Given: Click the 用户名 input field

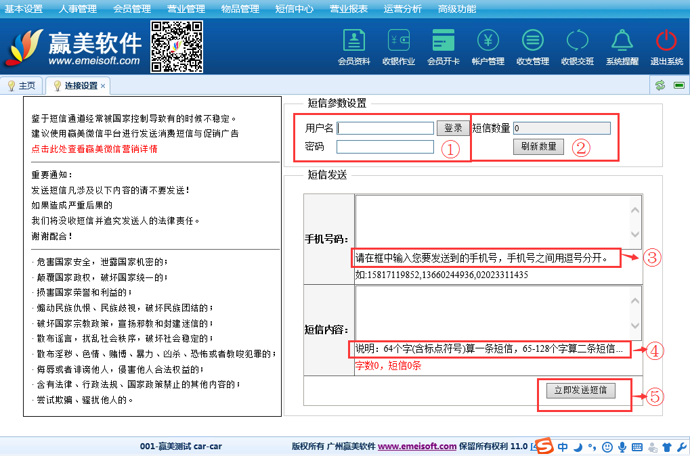Looking at the screenshot, I should [x=385, y=128].
